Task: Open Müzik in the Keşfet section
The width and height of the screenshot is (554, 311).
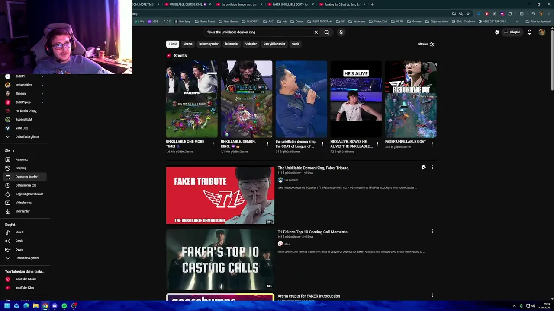Action: pos(25,232)
